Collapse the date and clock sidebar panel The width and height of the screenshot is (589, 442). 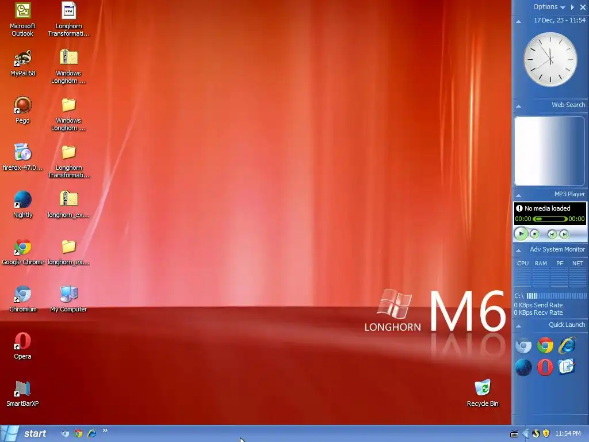(518, 21)
